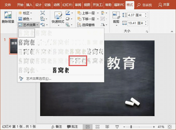This screenshot has height=130, width=176.
Task: Expand the 上移一层 dropdown arrow
Action: 98,13
